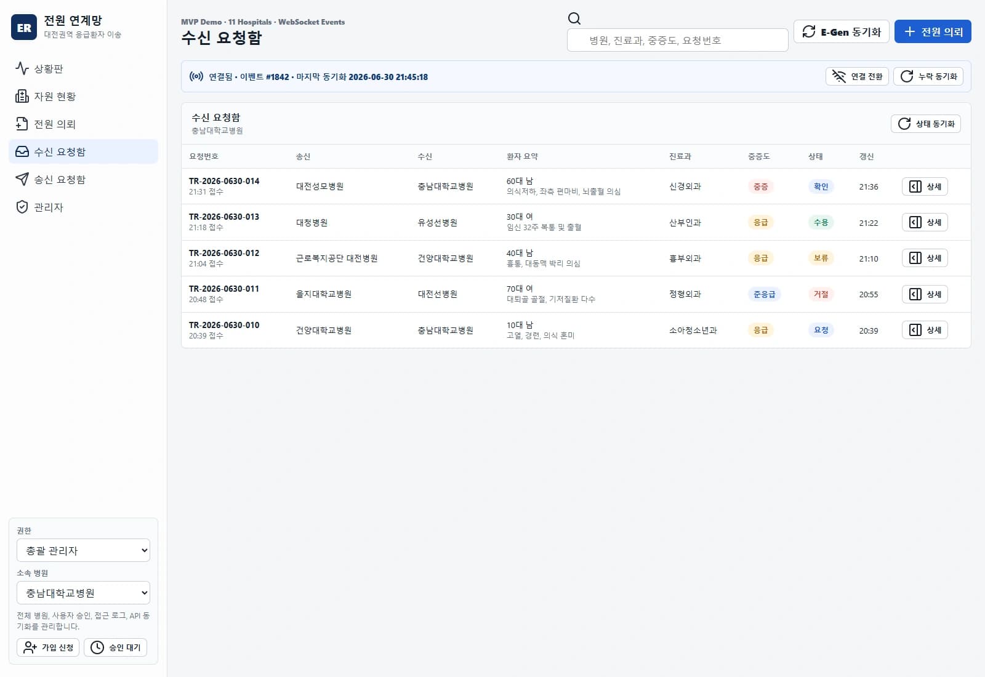The height and width of the screenshot is (677, 985).
Task: Click the 중증 severity badge
Action: (x=761, y=186)
